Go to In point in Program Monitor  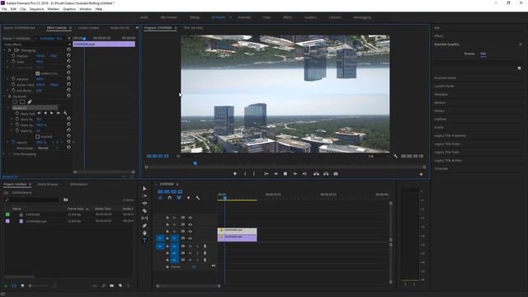266,174
